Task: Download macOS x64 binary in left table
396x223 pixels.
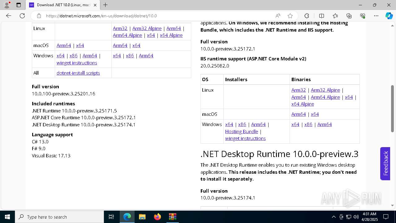Action: (x=136, y=46)
